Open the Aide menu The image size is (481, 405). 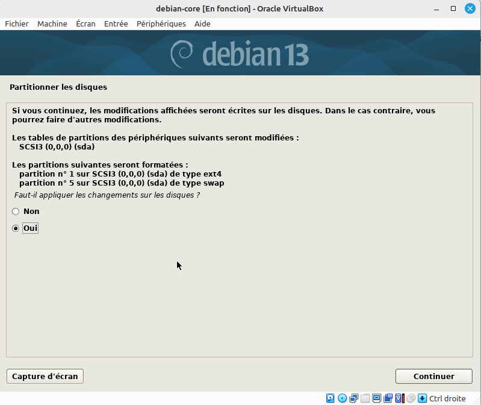tap(202, 24)
